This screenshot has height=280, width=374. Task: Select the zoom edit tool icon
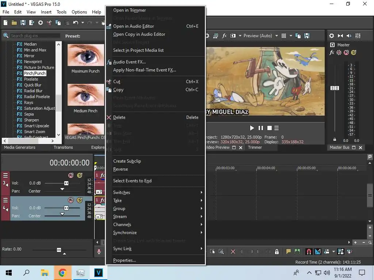click(221, 252)
